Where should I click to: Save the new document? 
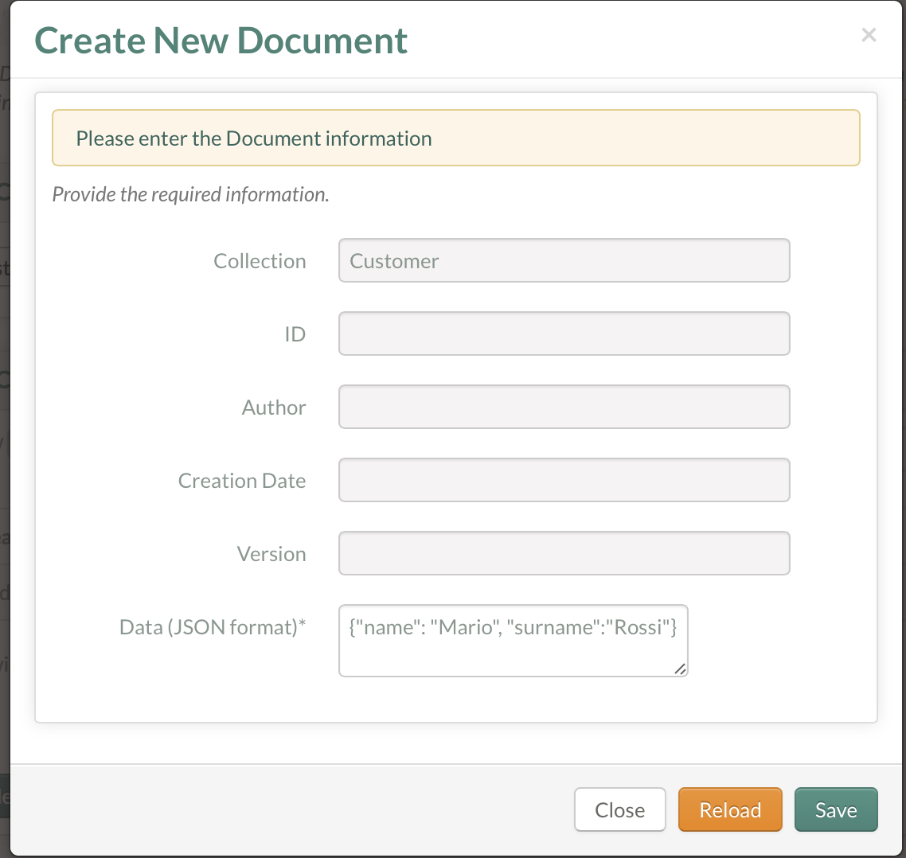pyautogui.click(x=836, y=809)
